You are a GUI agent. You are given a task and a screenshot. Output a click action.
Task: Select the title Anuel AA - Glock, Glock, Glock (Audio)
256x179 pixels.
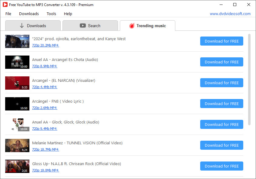tap(66, 122)
